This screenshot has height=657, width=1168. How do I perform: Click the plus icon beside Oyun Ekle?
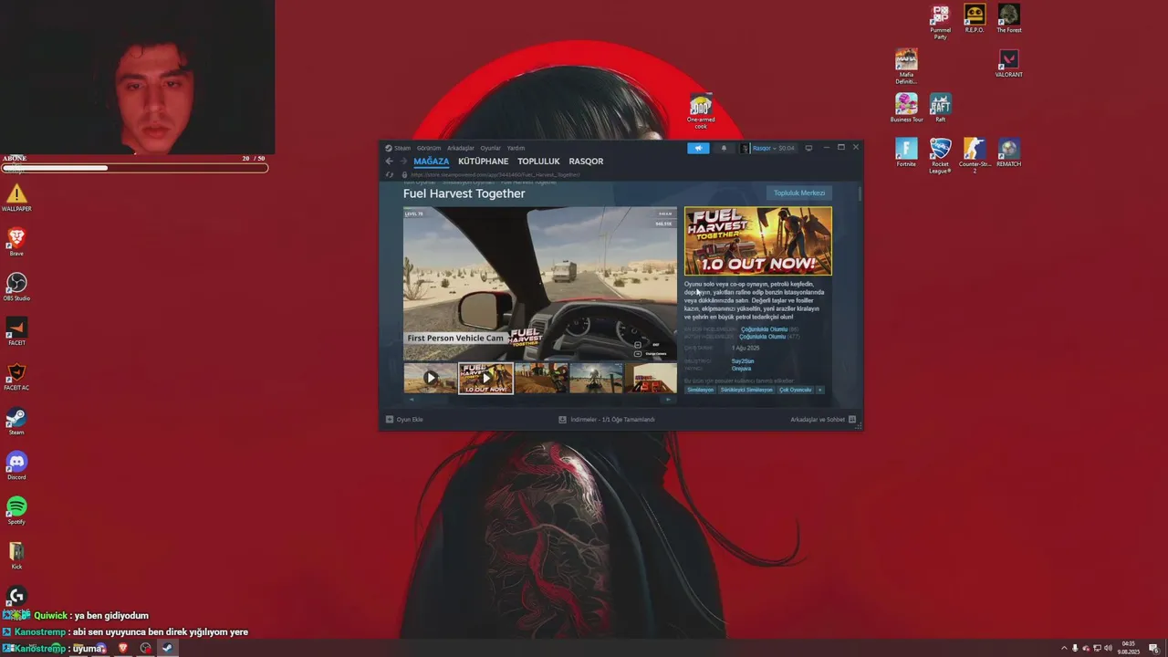390,420
